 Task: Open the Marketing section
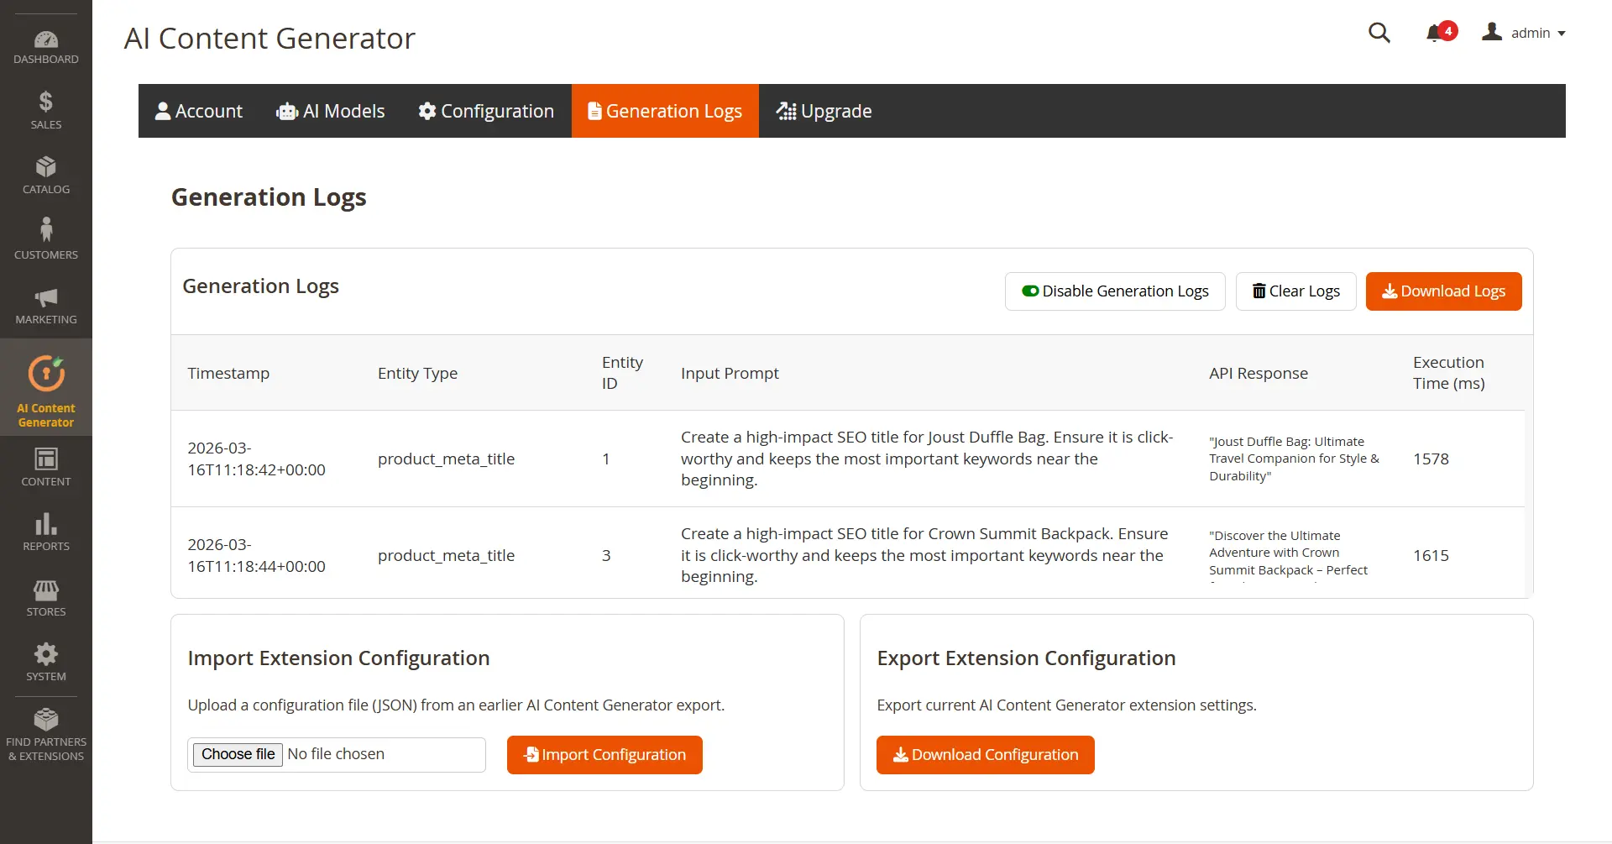(x=46, y=304)
